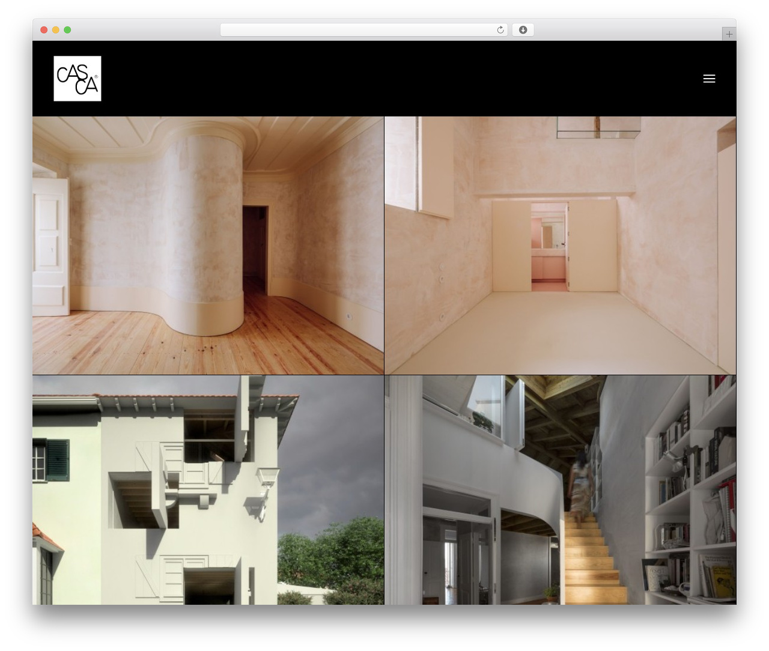Open the browser downloads button
The image size is (769, 651).
click(x=523, y=30)
